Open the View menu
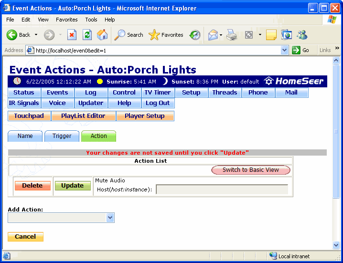Image resolution: width=343 pixels, height=263 pixels. (x=43, y=20)
